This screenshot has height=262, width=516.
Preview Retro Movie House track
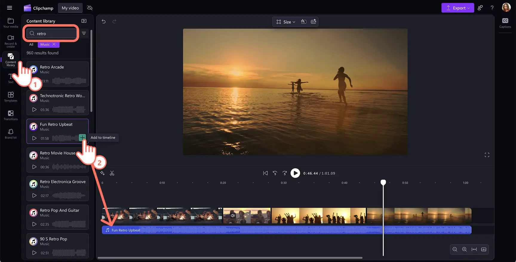[34, 167]
